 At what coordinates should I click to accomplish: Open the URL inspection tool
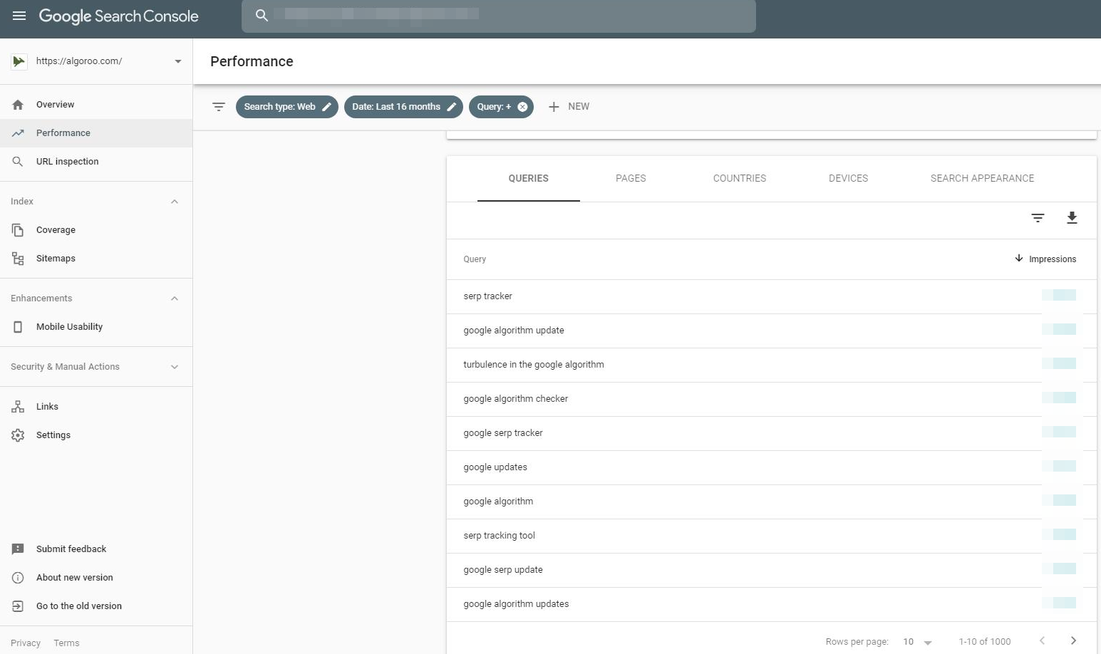67,161
